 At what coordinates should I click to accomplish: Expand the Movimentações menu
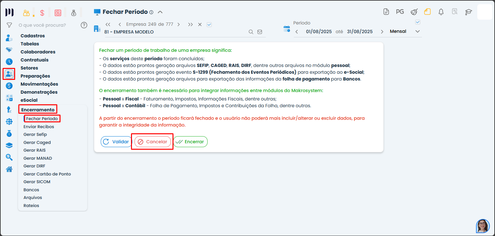39,84
